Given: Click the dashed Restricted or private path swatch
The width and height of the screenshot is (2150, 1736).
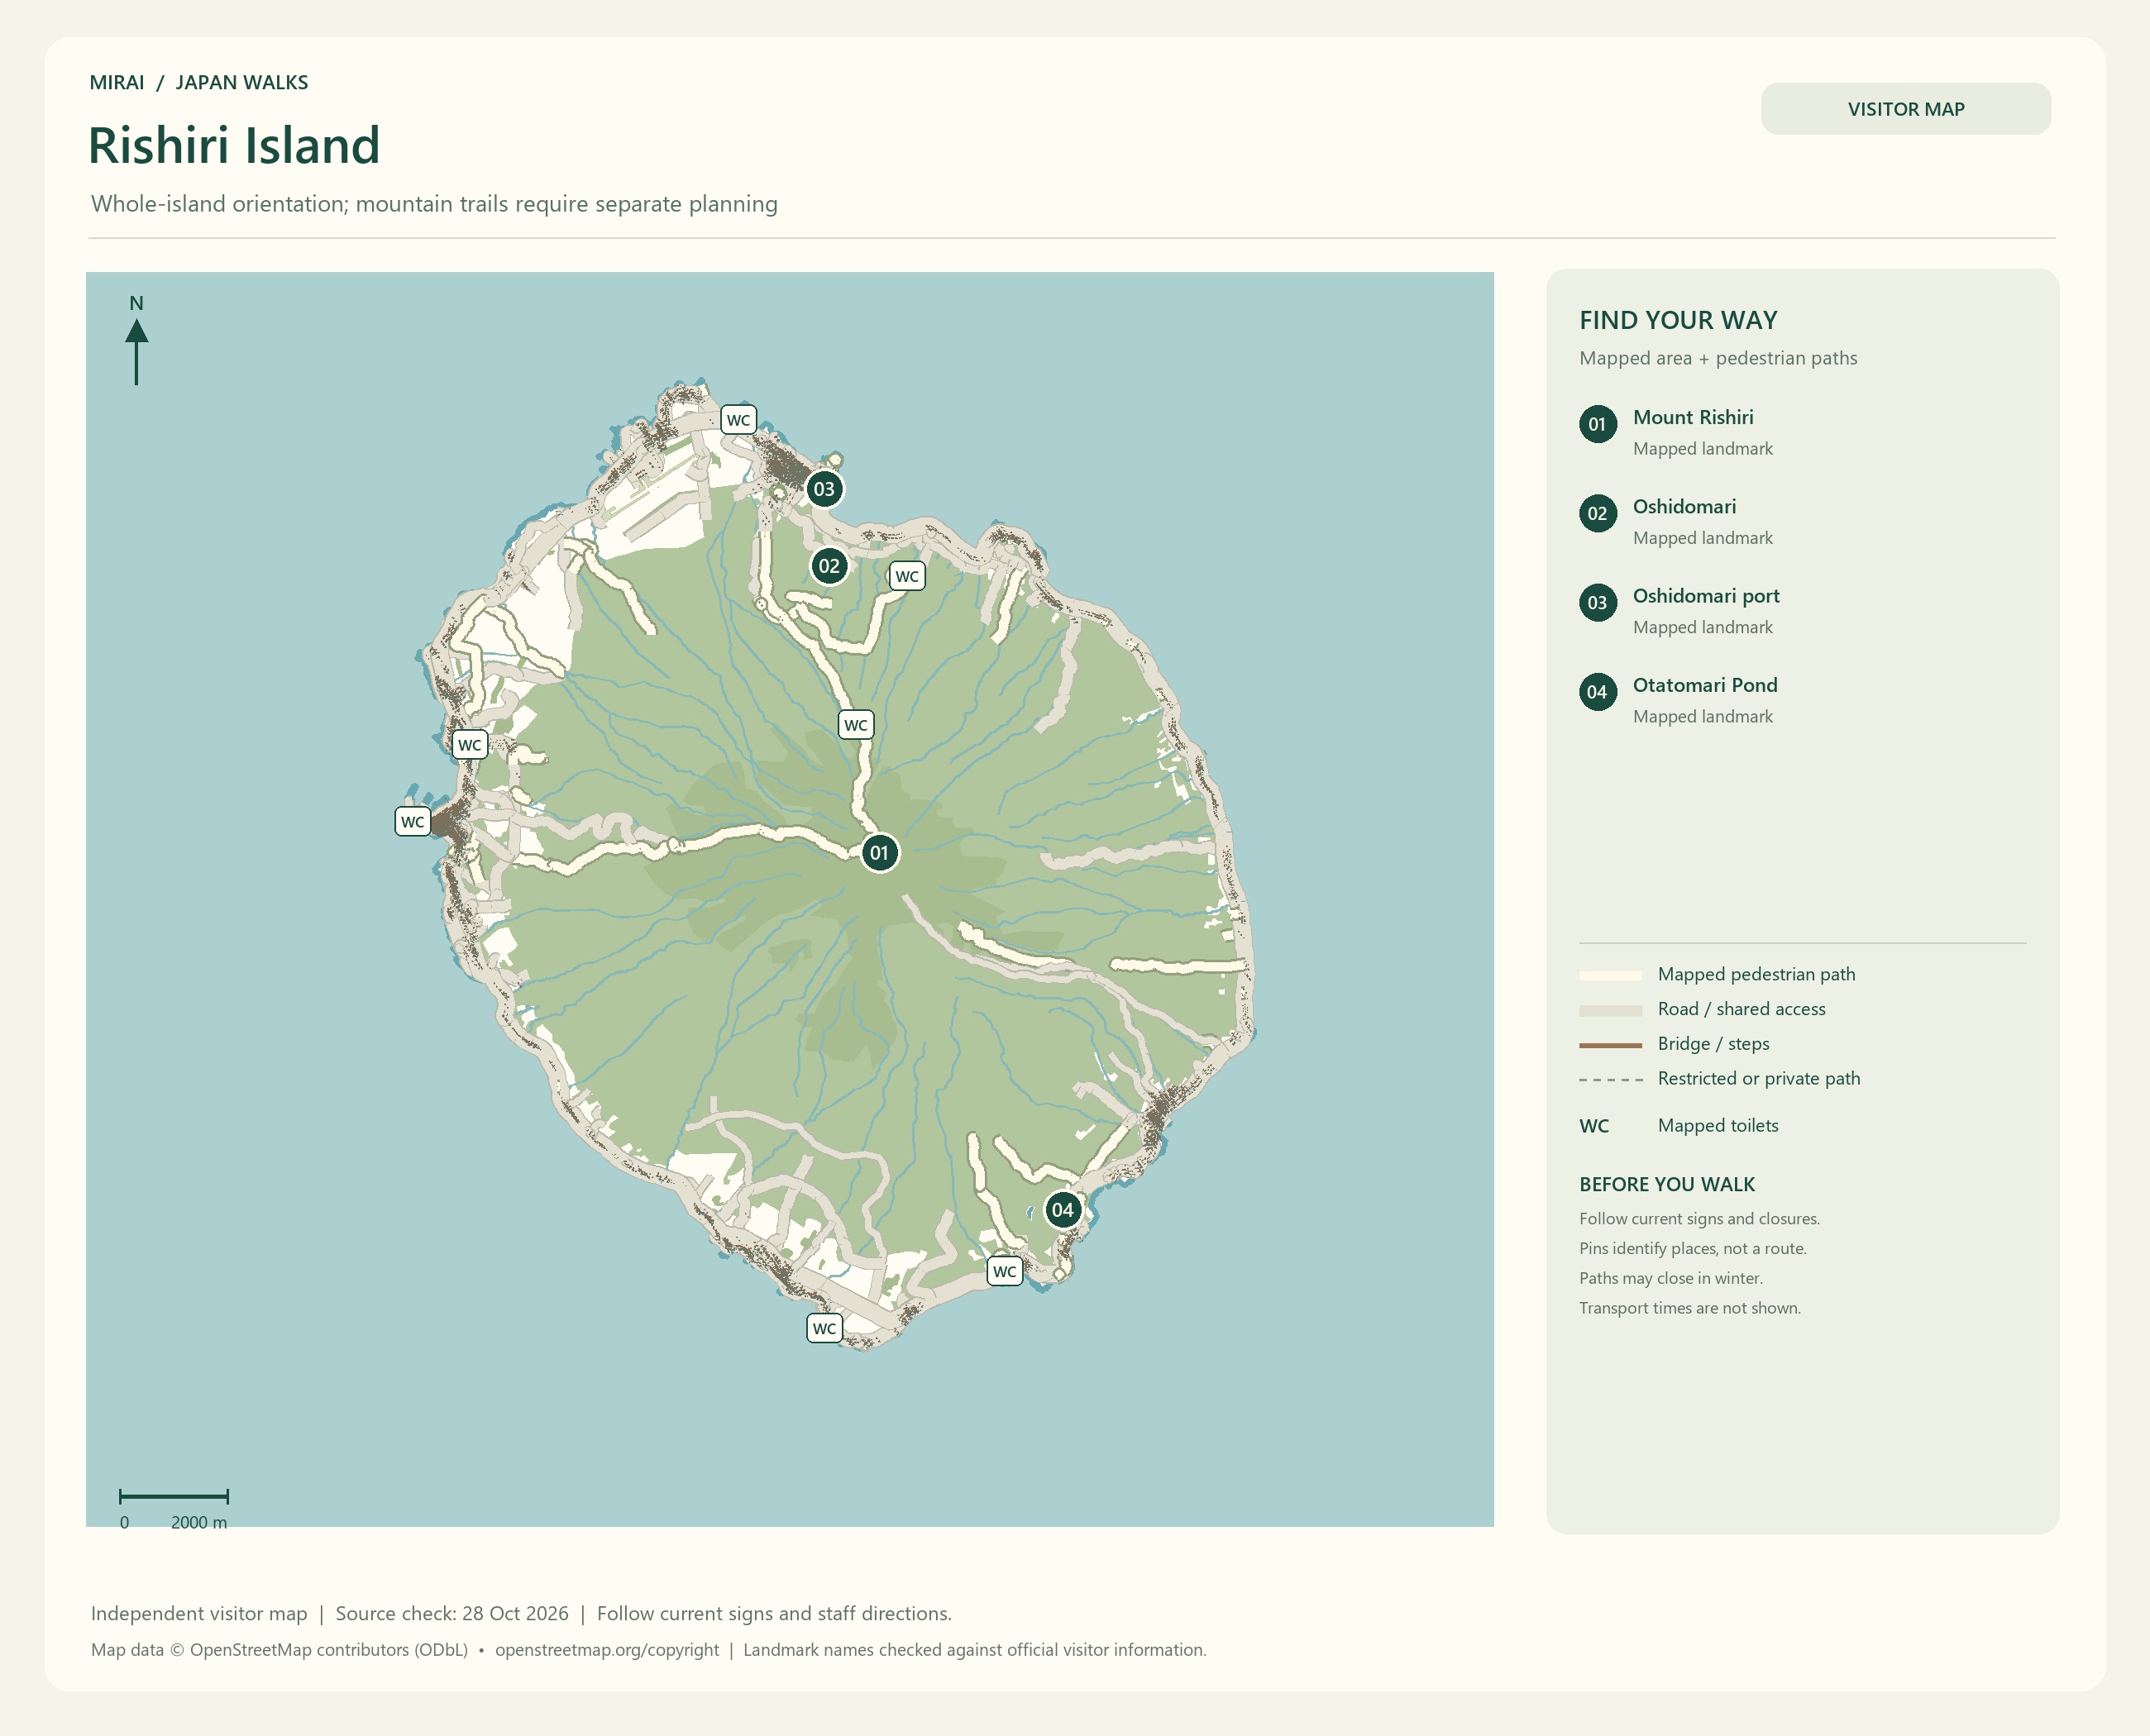Looking at the screenshot, I should tap(1611, 1080).
